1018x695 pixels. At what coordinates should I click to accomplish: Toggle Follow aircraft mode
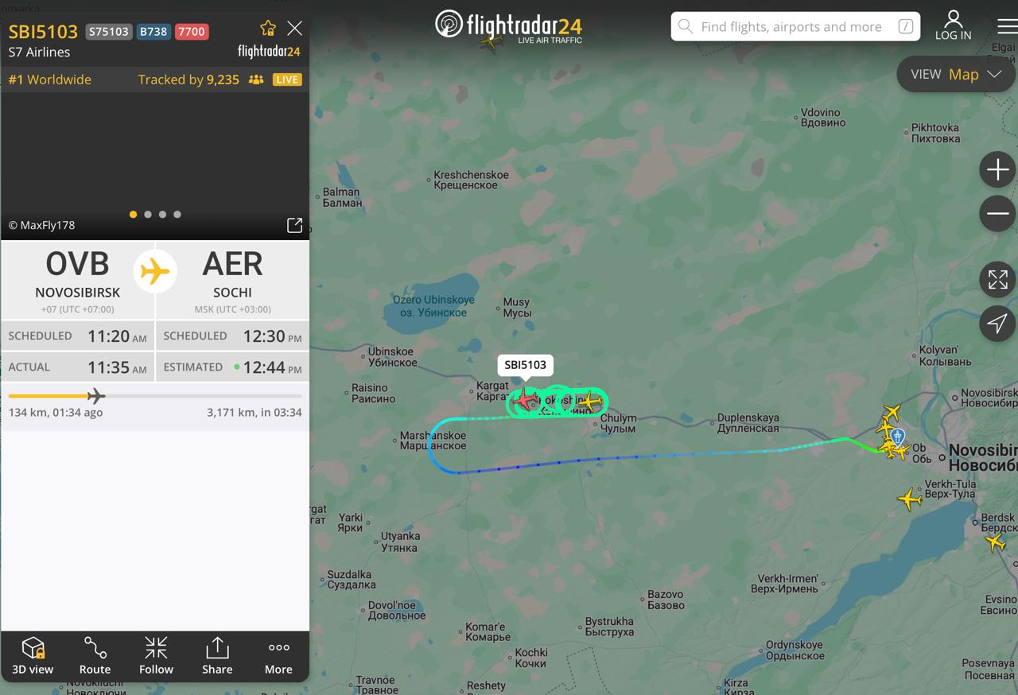(156, 656)
